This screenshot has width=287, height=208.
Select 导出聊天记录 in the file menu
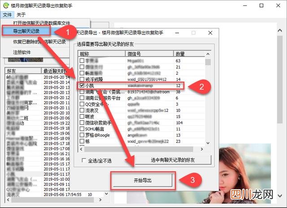pos(26,31)
